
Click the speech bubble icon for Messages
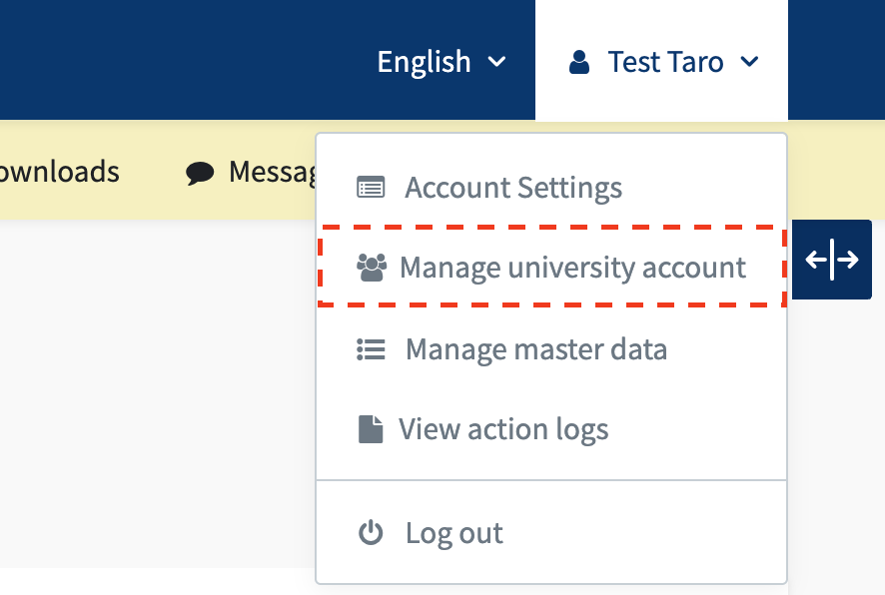click(x=200, y=172)
